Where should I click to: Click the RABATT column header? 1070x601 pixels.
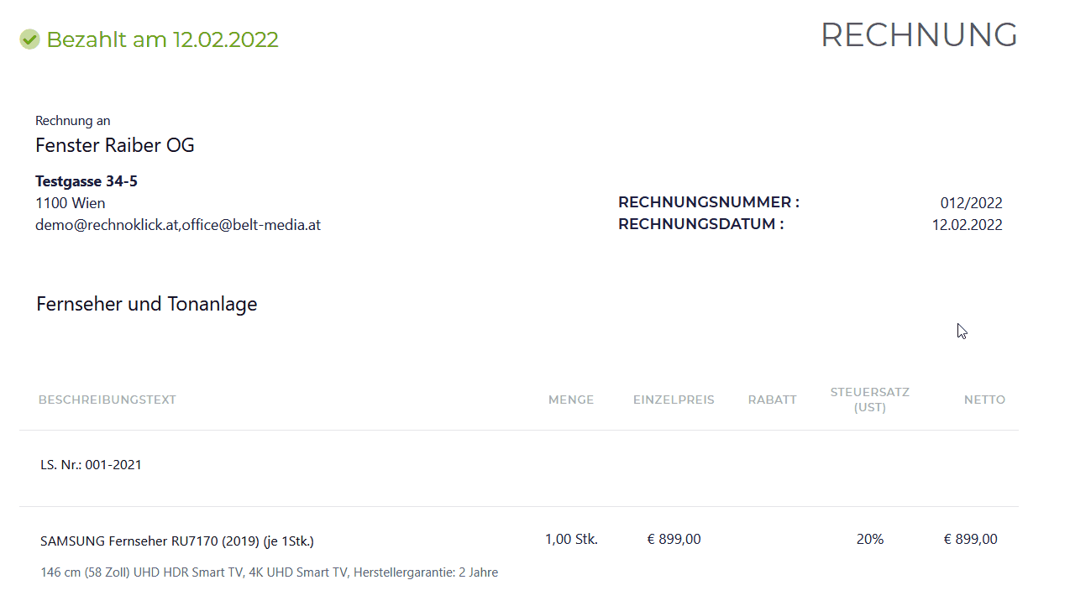[773, 400]
